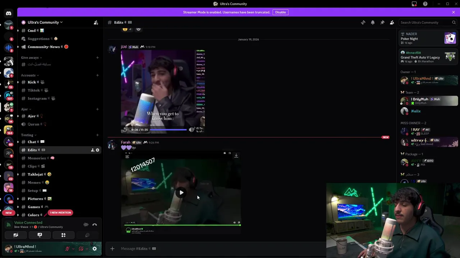This screenshot has width=460, height=258.
Task: Open ! OnlyMuh member profile
Action: tap(429, 101)
